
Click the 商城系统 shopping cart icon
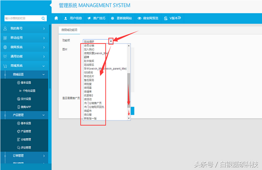[x=5, y=66]
